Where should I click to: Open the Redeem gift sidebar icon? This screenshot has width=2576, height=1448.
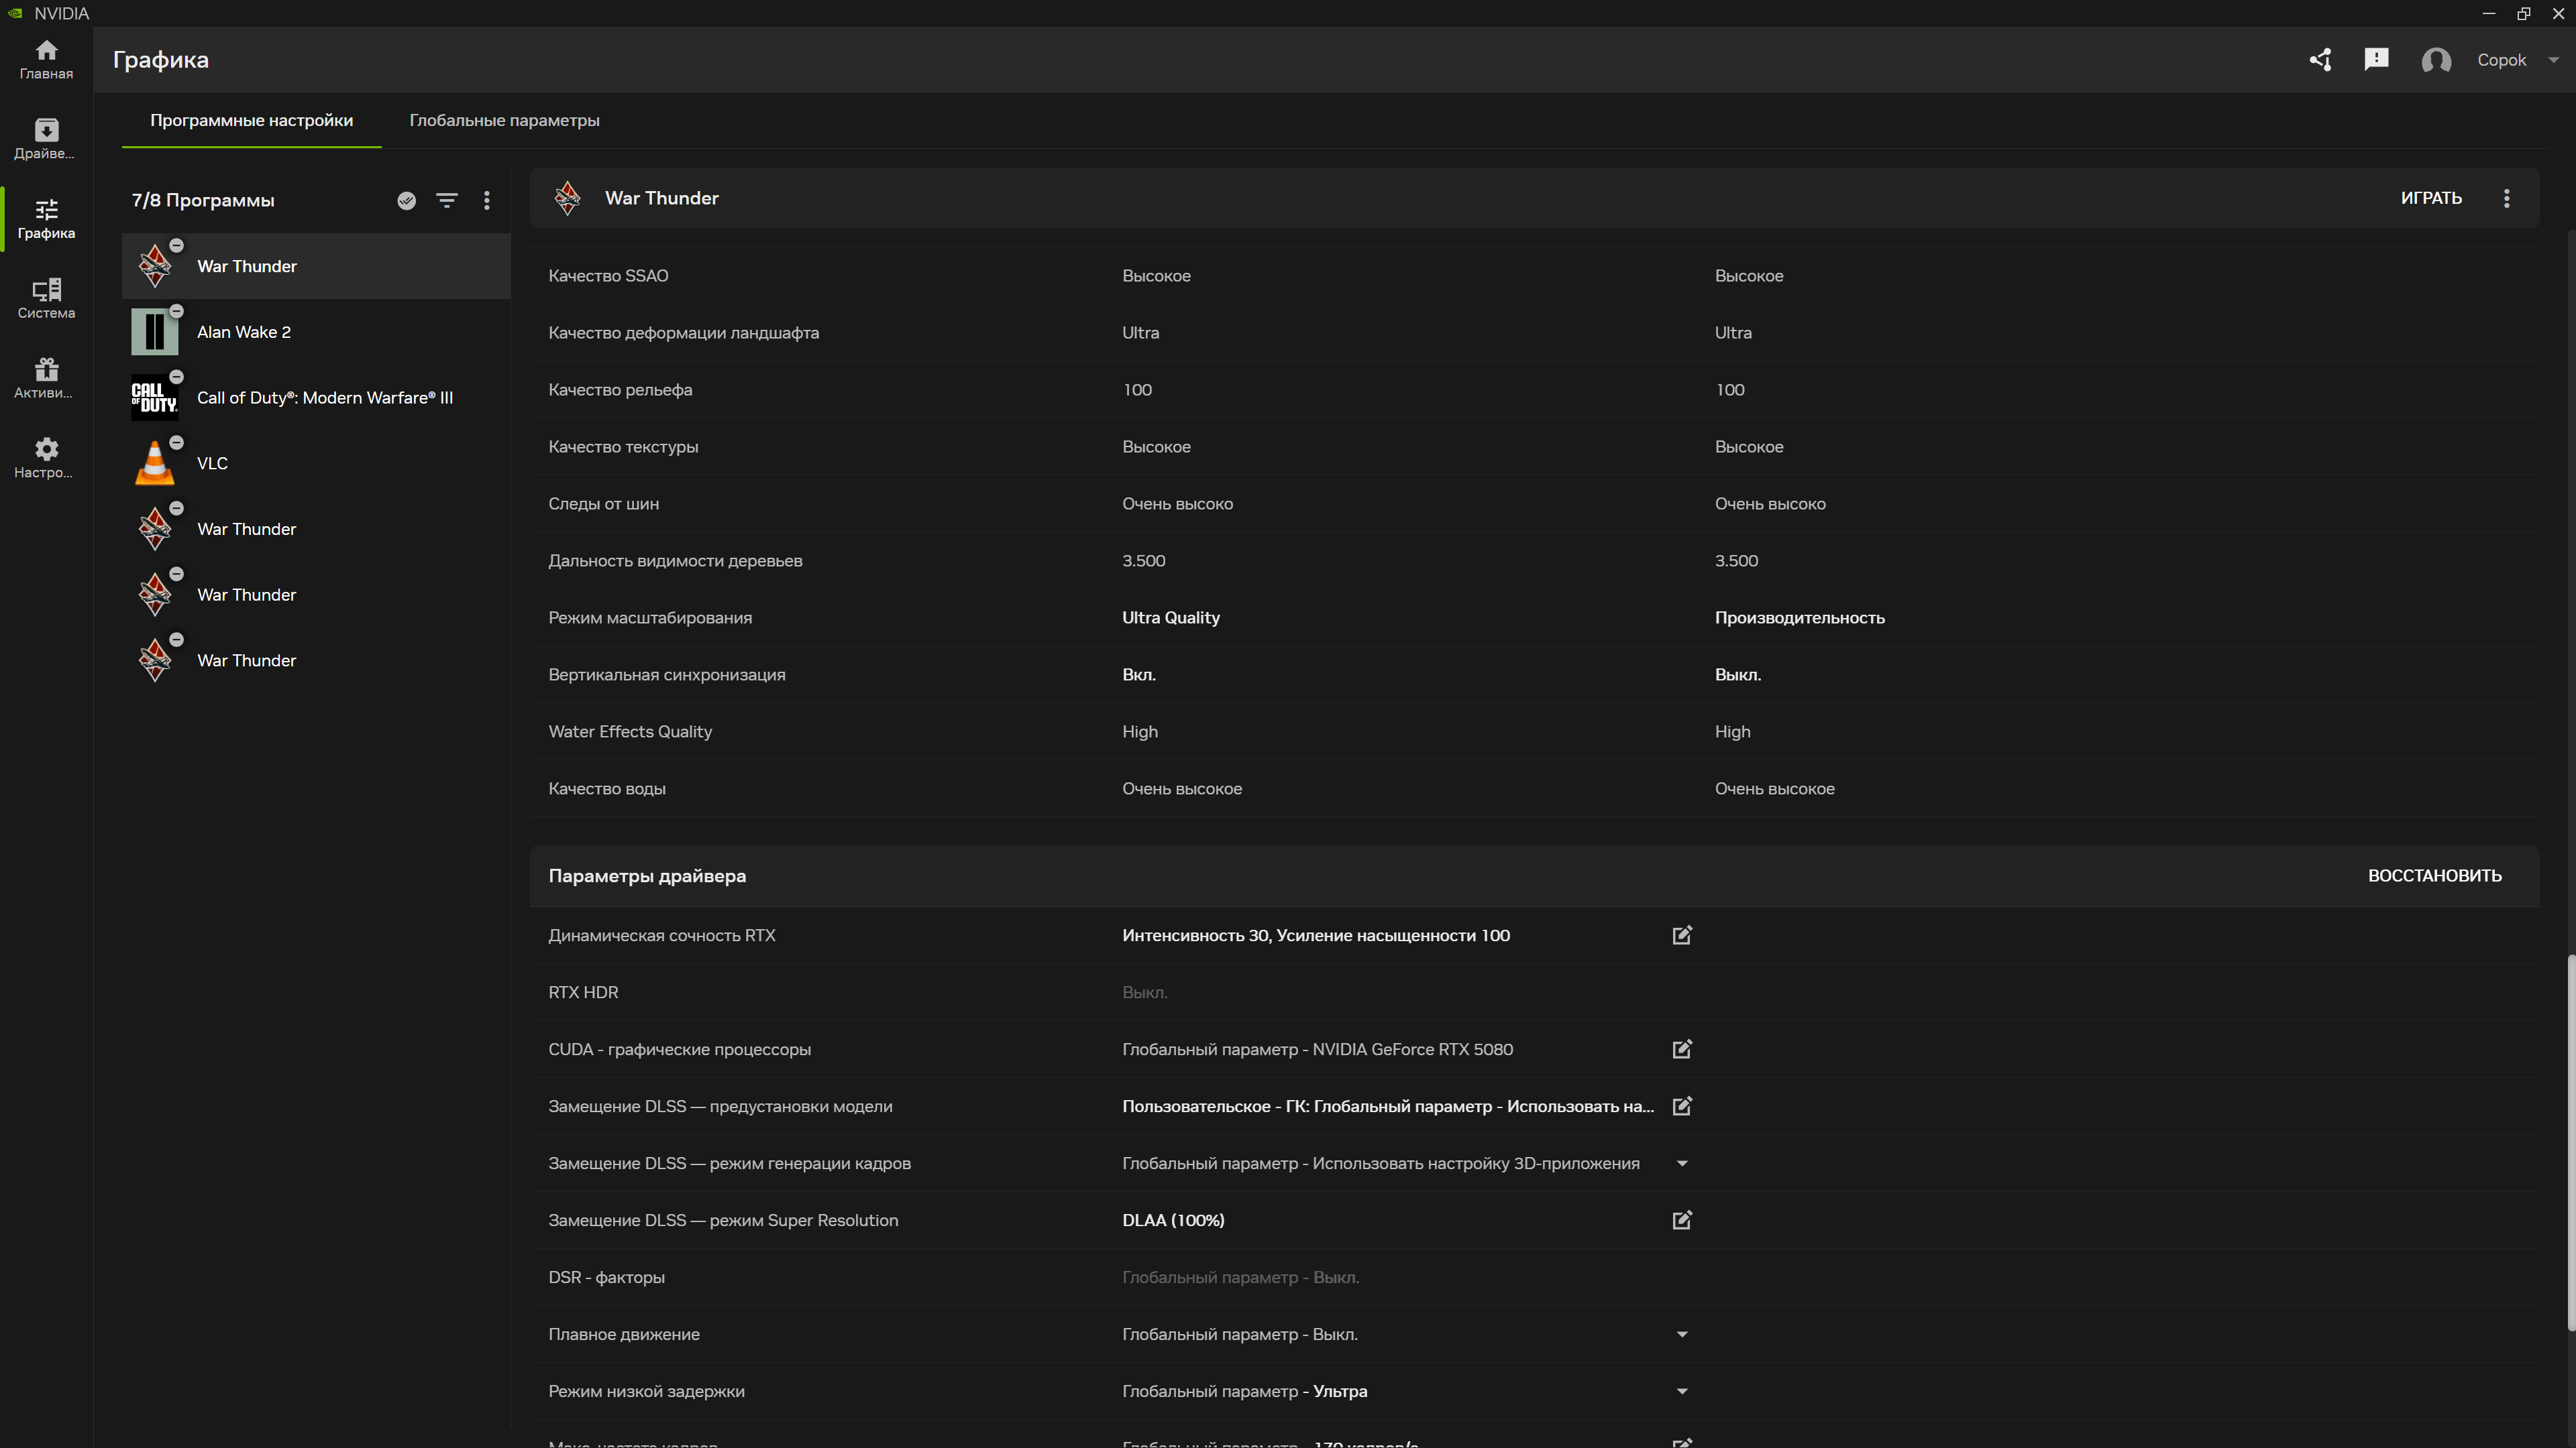(x=46, y=379)
